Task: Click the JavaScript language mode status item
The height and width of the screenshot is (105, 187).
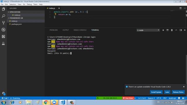Action: (172, 98)
